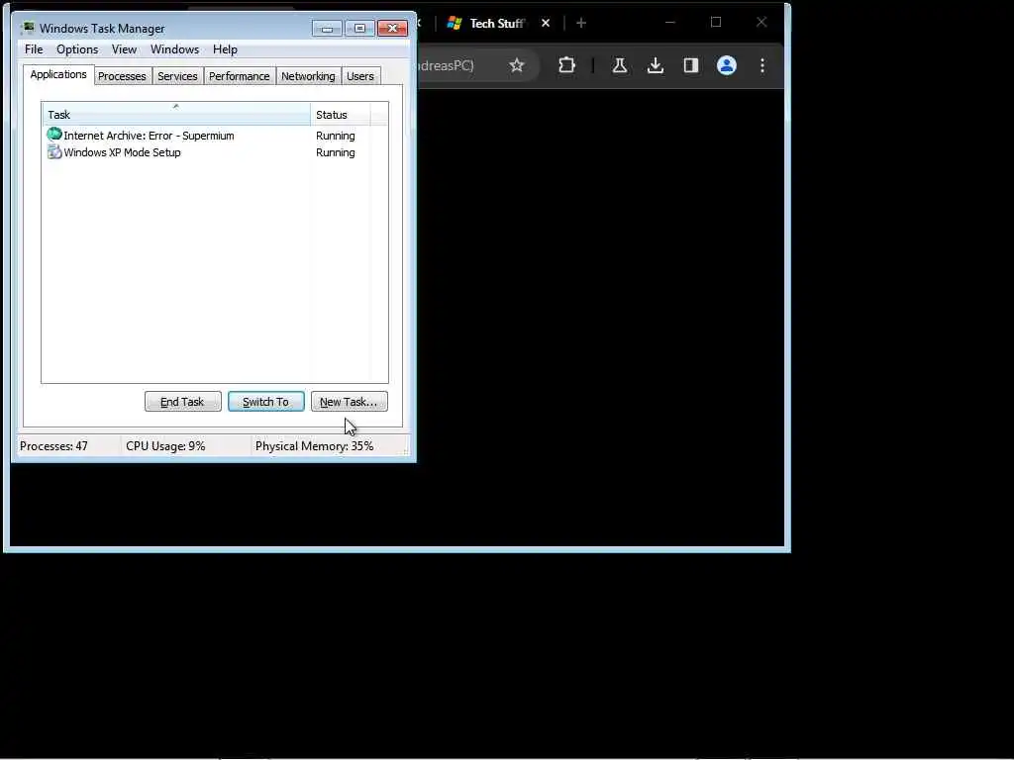Open the View menu
The image size is (1014, 760).
[124, 49]
